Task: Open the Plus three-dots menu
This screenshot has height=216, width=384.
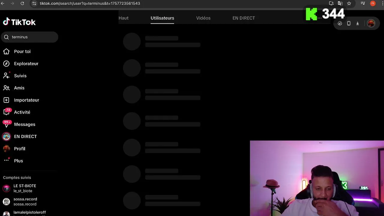Action: click(x=6, y=160)
